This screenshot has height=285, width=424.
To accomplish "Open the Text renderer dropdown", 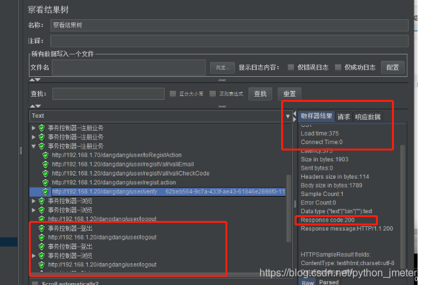I will pos(288,117).
